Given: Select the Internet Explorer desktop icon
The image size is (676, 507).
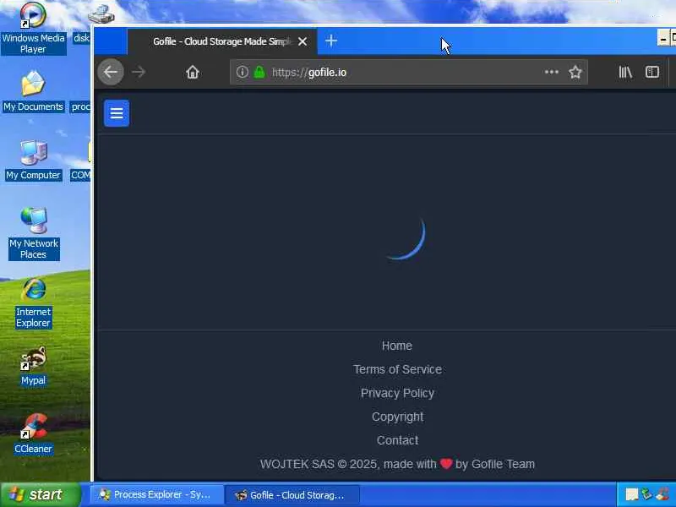Looking at the screenshot, I should coord(33,303).
